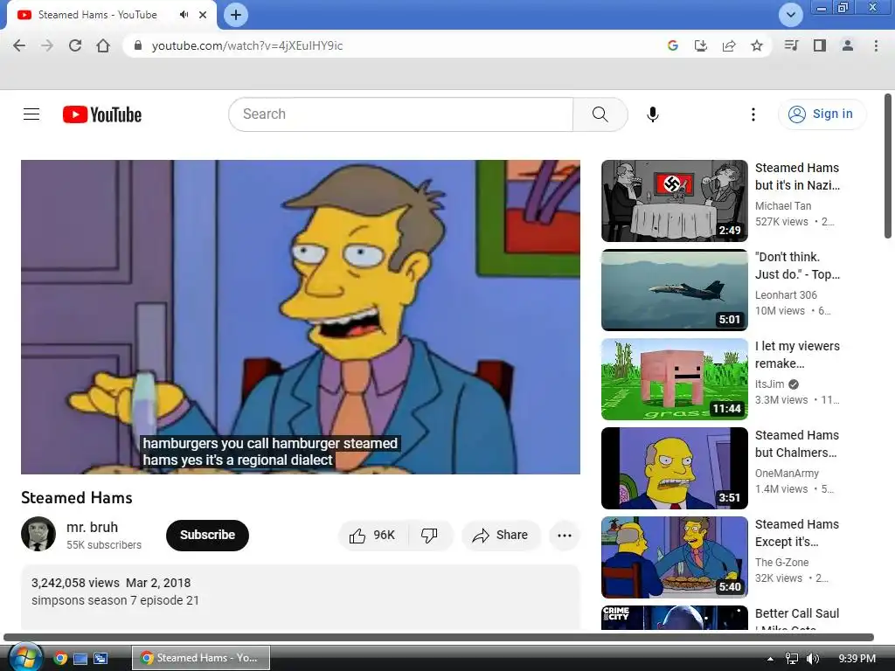895x671 pixels.
Task: Open the YouTube hamburger guide menu
Action: (x=31, y=114)
